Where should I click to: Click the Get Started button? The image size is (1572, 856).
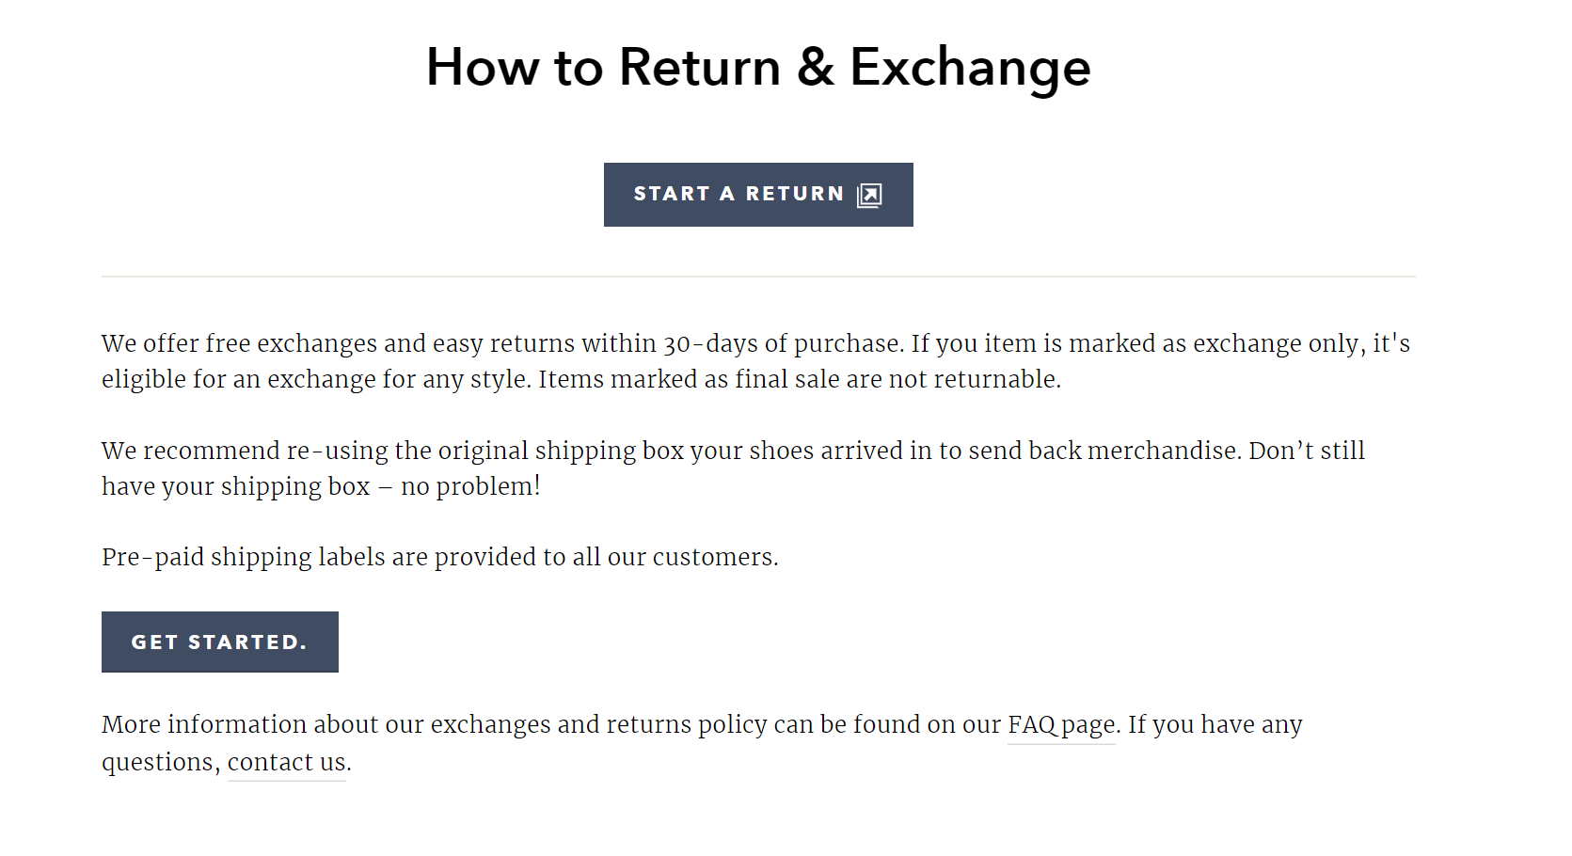pos(220,642)
